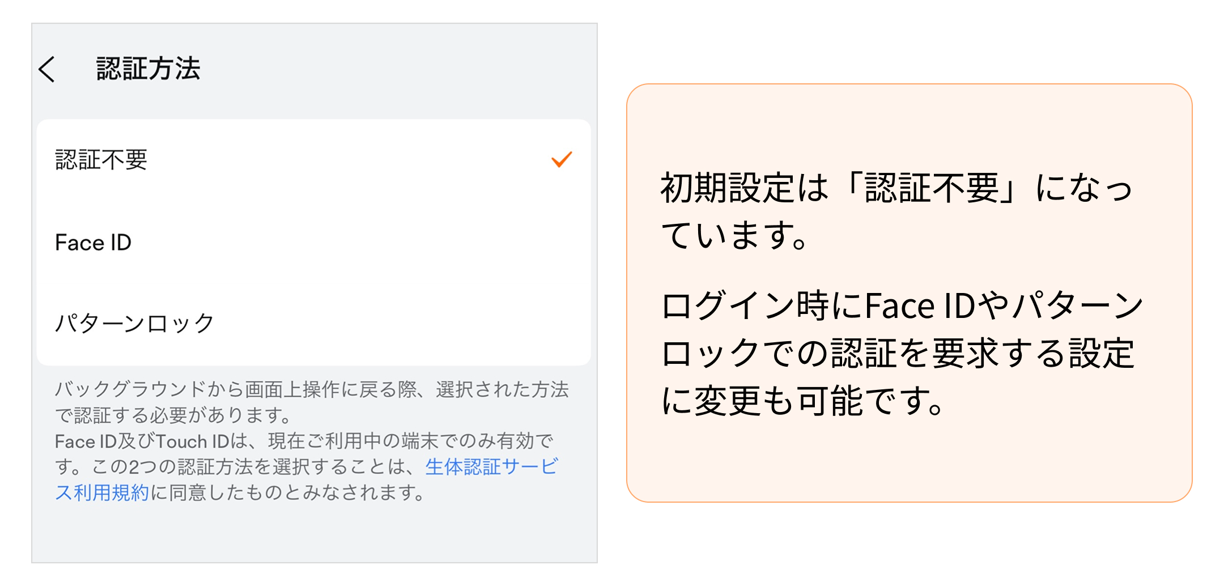Screen dimensions: 1224x586
Task: Click the ログイン時にFace ID callout line
Action: (901, 306)
